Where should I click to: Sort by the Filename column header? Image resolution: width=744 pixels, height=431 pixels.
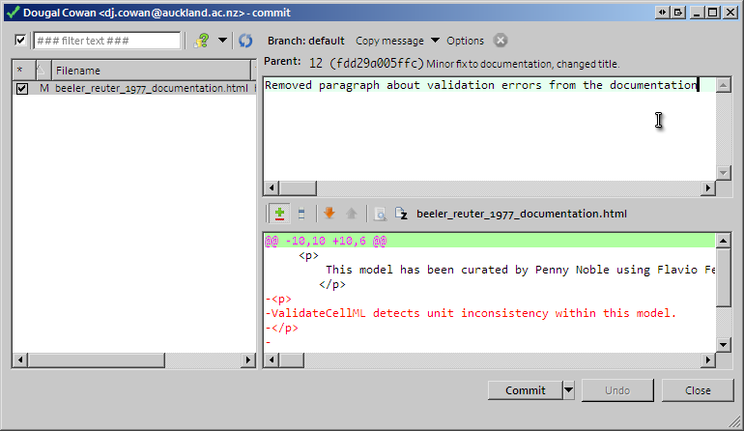click(x=152, y=71)
